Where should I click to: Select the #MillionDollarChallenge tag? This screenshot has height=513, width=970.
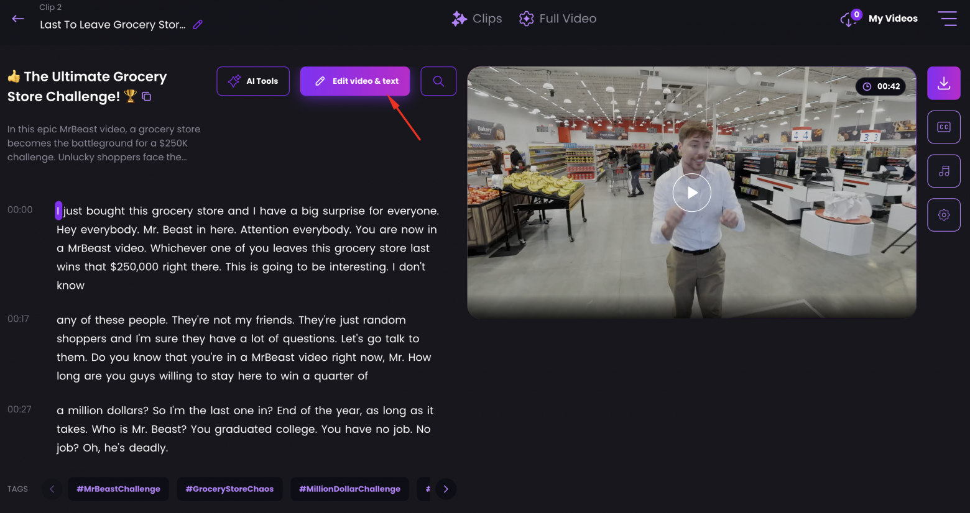click(x=349, y=489)
